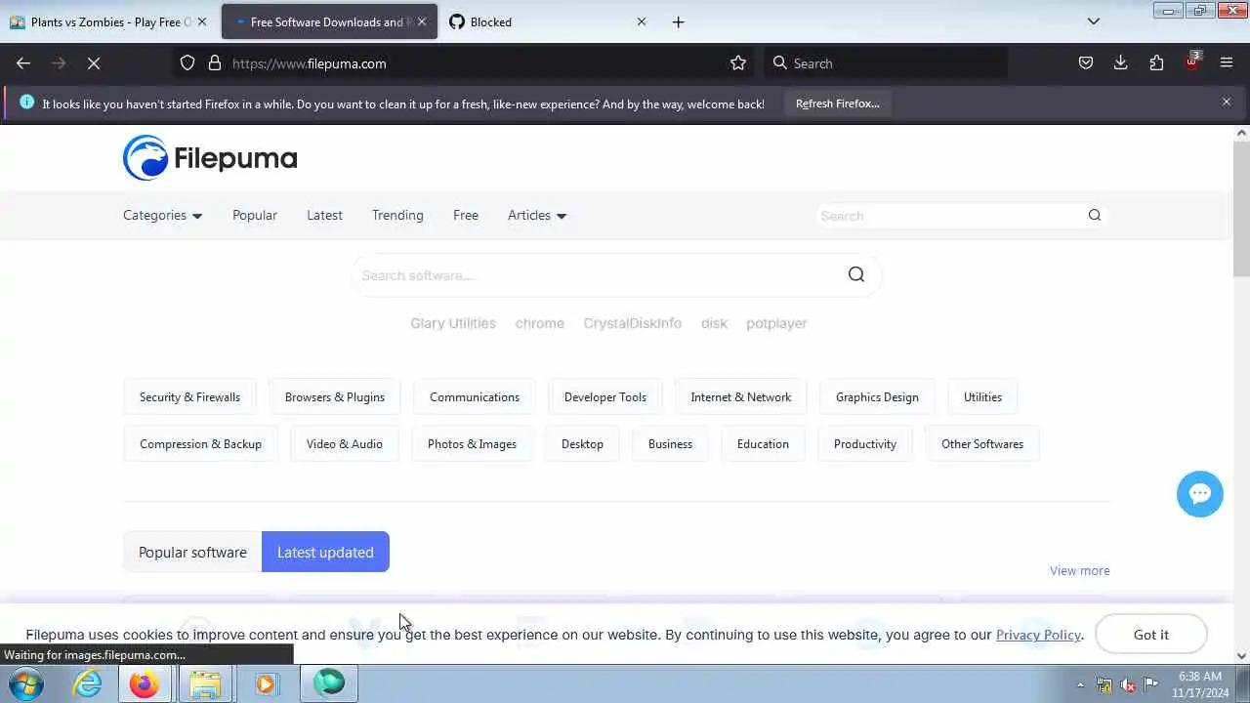Open the Save to Pocket icon
Viewport: 1250px width, 703px height.
click(1086, 63)
